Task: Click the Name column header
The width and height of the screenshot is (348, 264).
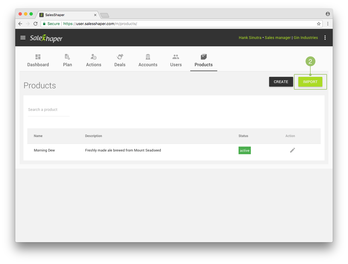Action: pyautogui.click(x=38, y=136)
